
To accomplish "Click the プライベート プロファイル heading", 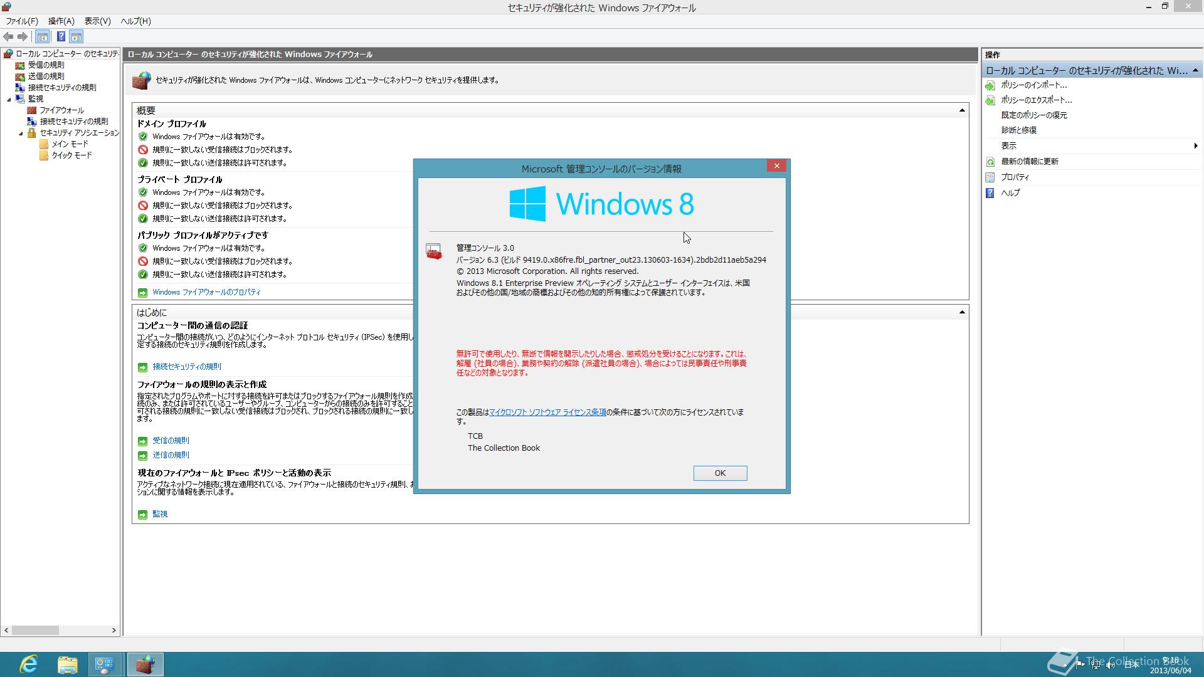I will (180, 180).
